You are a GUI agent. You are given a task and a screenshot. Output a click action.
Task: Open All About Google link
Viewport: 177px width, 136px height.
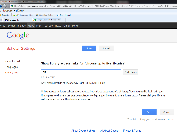point(109,131)
